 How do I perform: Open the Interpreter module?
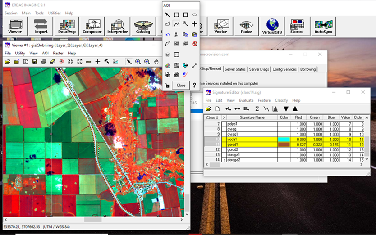click(x=118, y=27)
